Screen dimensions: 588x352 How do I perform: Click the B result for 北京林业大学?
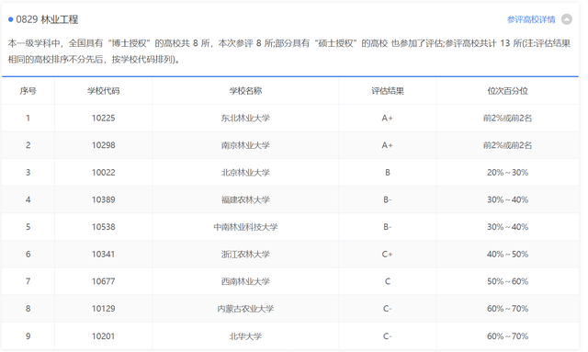388,173
